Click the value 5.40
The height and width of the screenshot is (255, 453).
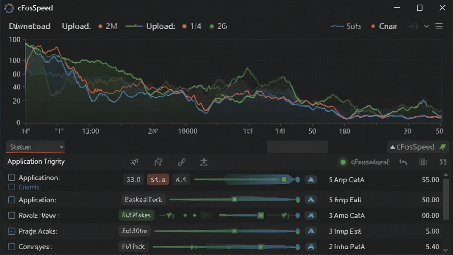(432, 247)
